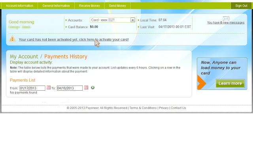Click the 'My Account' heading text

pyautogui.click(x=24, y=57)
